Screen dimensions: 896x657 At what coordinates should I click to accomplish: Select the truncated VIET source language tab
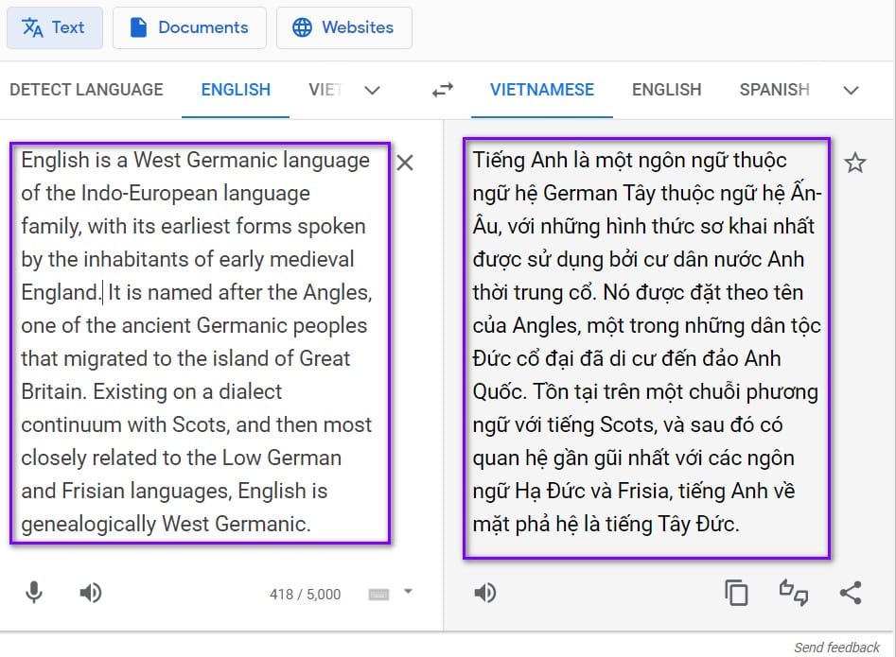325,90
